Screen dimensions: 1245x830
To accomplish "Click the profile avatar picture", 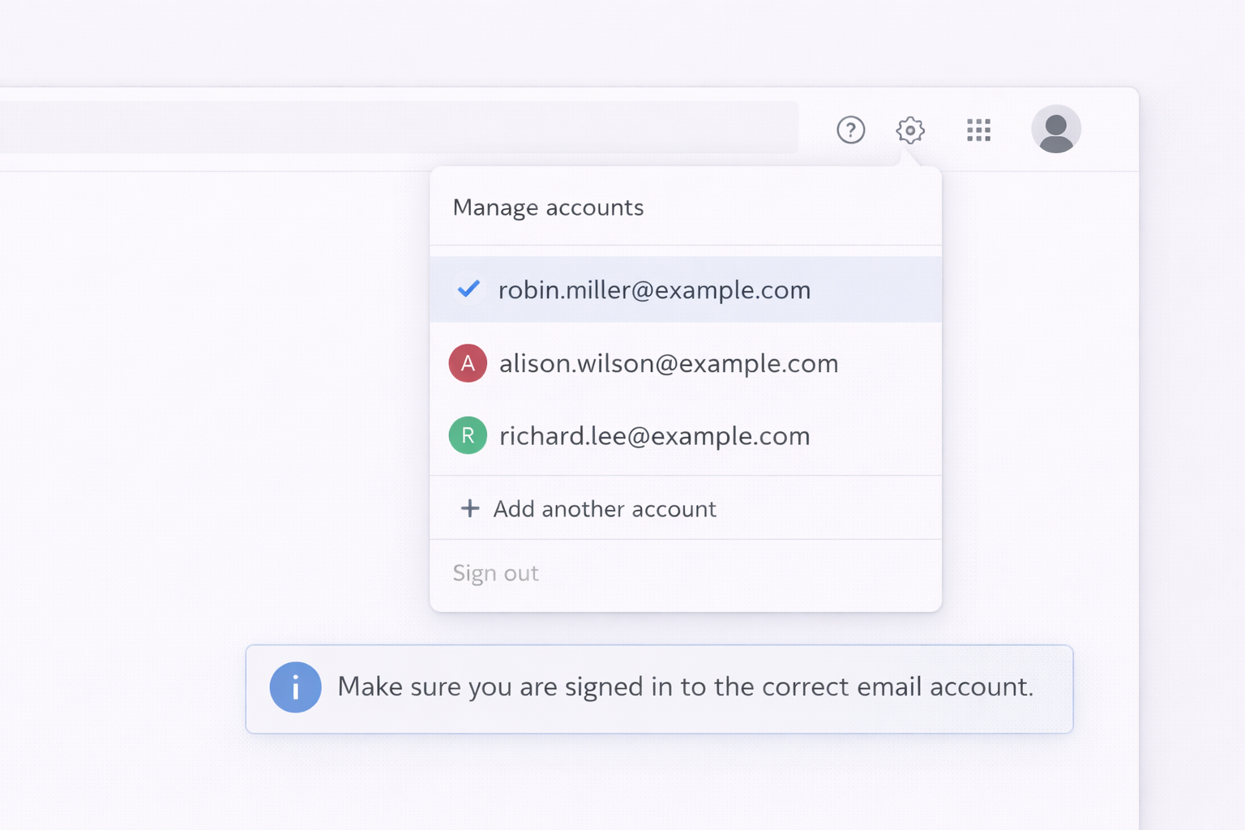I will [1055, 129].
